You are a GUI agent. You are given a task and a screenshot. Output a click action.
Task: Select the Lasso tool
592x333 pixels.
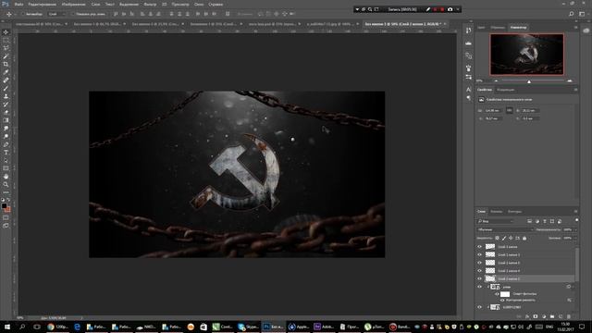point(6,48)
